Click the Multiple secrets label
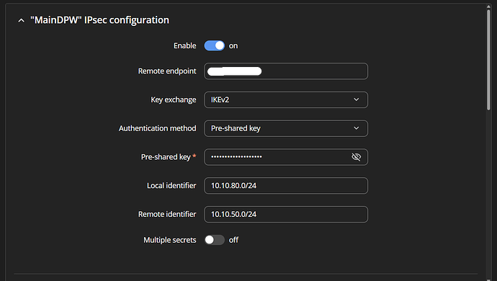 click(170, 240)
